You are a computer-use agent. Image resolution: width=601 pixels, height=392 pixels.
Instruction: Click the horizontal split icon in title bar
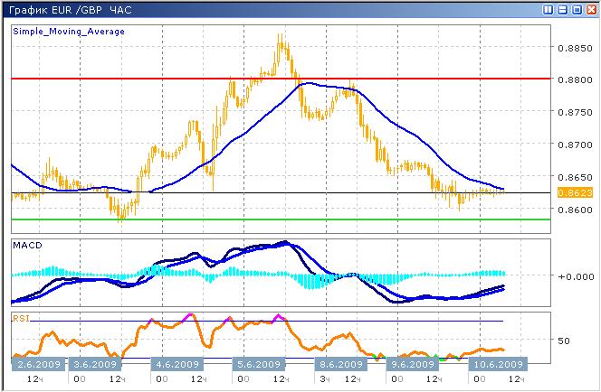click(x=563, y=9)
